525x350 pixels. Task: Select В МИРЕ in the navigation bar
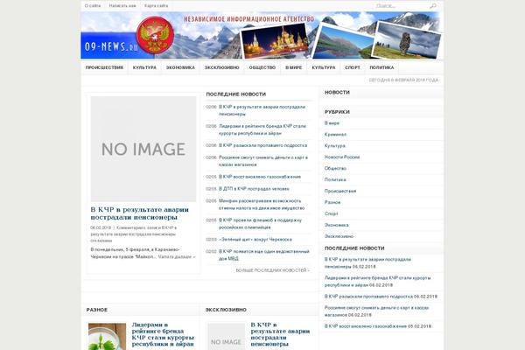[294, 67]
